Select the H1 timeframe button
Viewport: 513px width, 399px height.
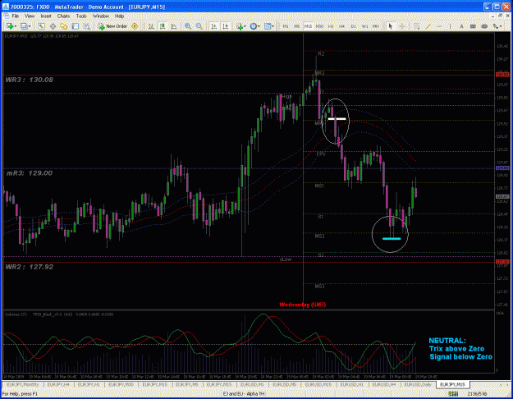tap(331, 26)
